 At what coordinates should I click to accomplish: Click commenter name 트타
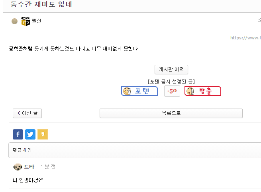(x=29, y=167)
